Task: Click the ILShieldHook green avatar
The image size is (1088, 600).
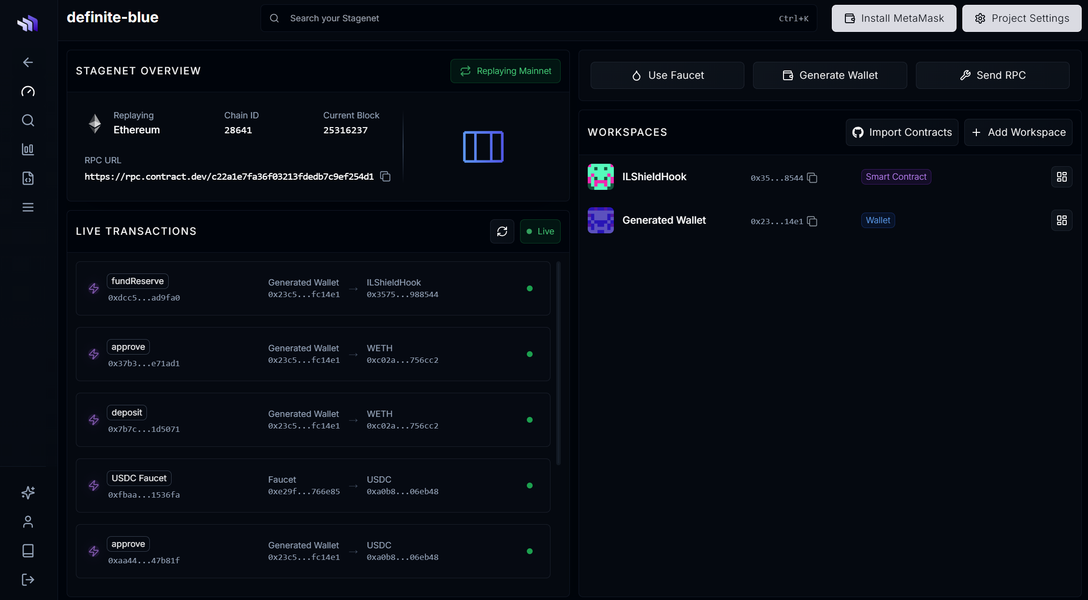Action: (x=601, y=177)
